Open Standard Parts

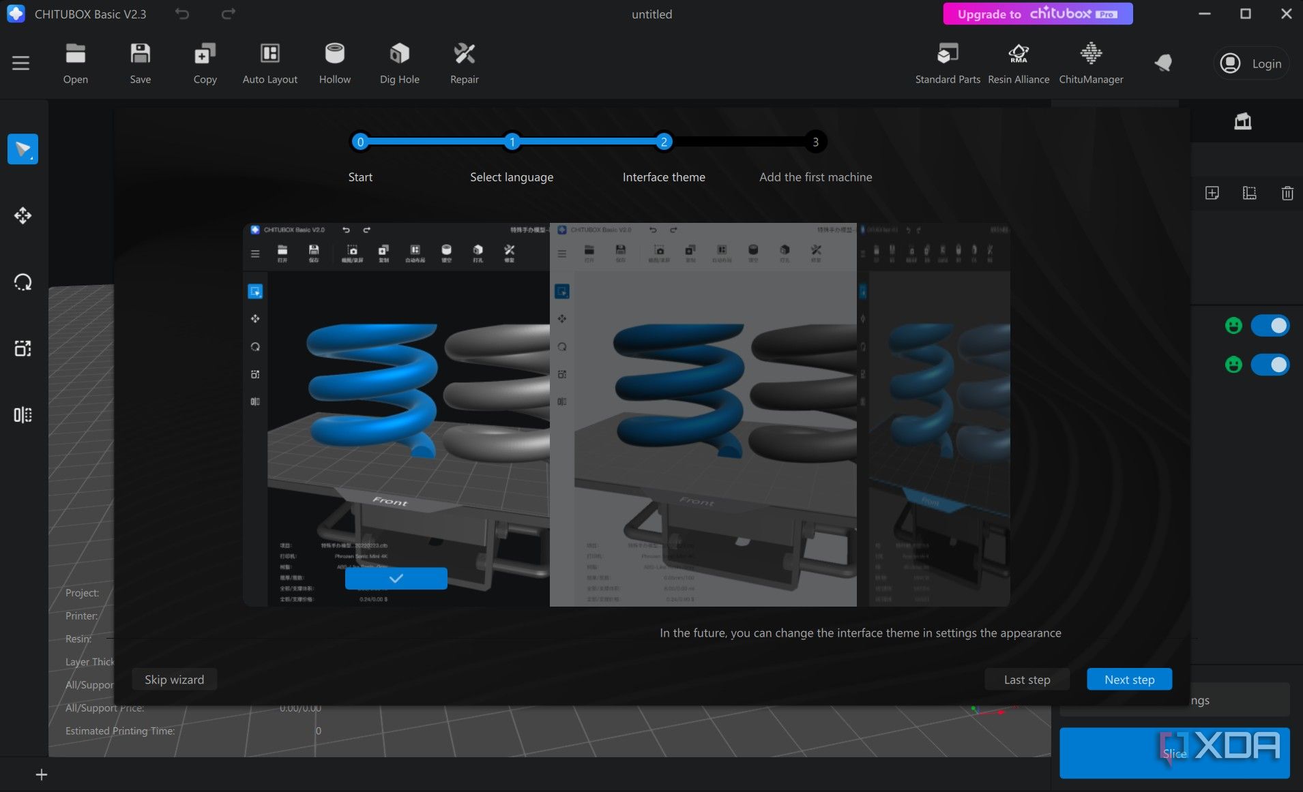(948, 63)
